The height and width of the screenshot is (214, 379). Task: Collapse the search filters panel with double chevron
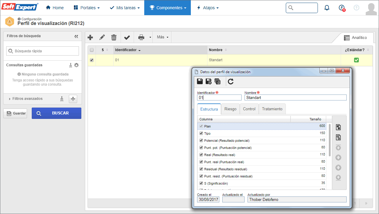pos(76,36)
